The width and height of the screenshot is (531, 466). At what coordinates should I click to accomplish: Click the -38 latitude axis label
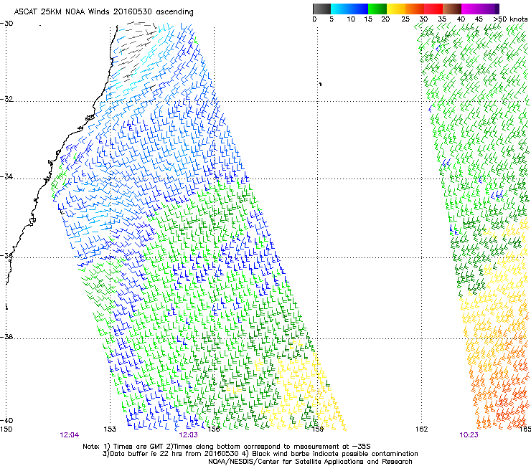click(6, 337)
